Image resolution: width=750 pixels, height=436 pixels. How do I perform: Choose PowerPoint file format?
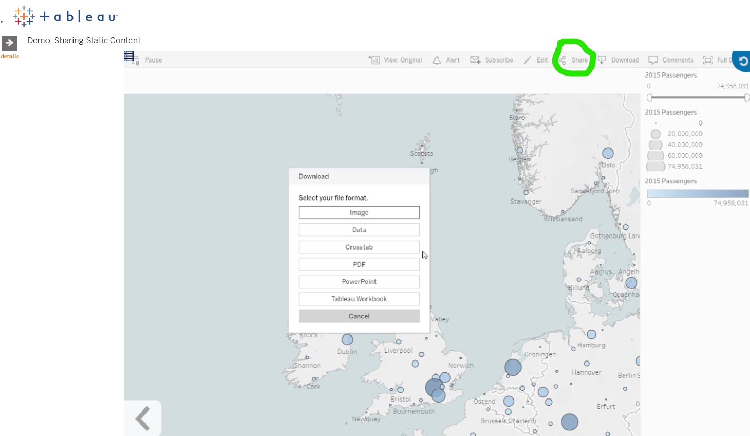[359, 282]
